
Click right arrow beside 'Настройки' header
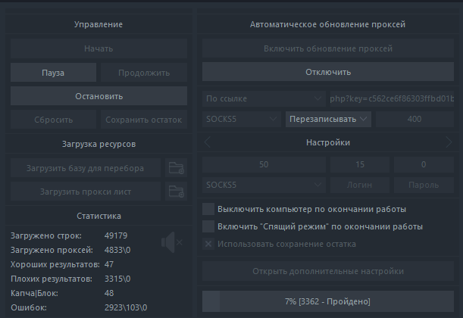[x=452, y=142]
